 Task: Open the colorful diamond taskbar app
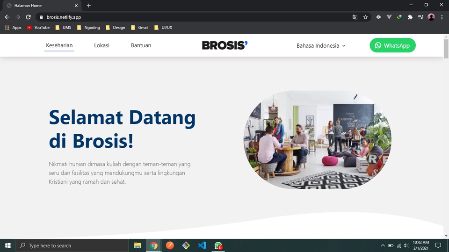186,245
